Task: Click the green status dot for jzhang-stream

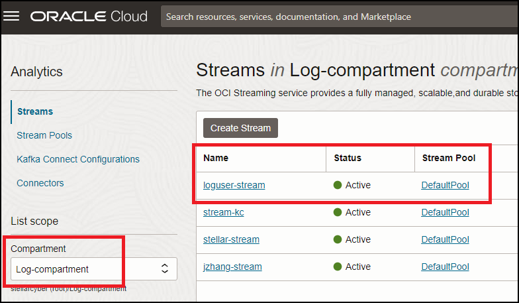Action: coord(338,267)
